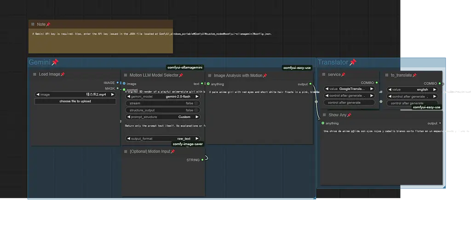Toggle the structure_output option

(162, 110)
